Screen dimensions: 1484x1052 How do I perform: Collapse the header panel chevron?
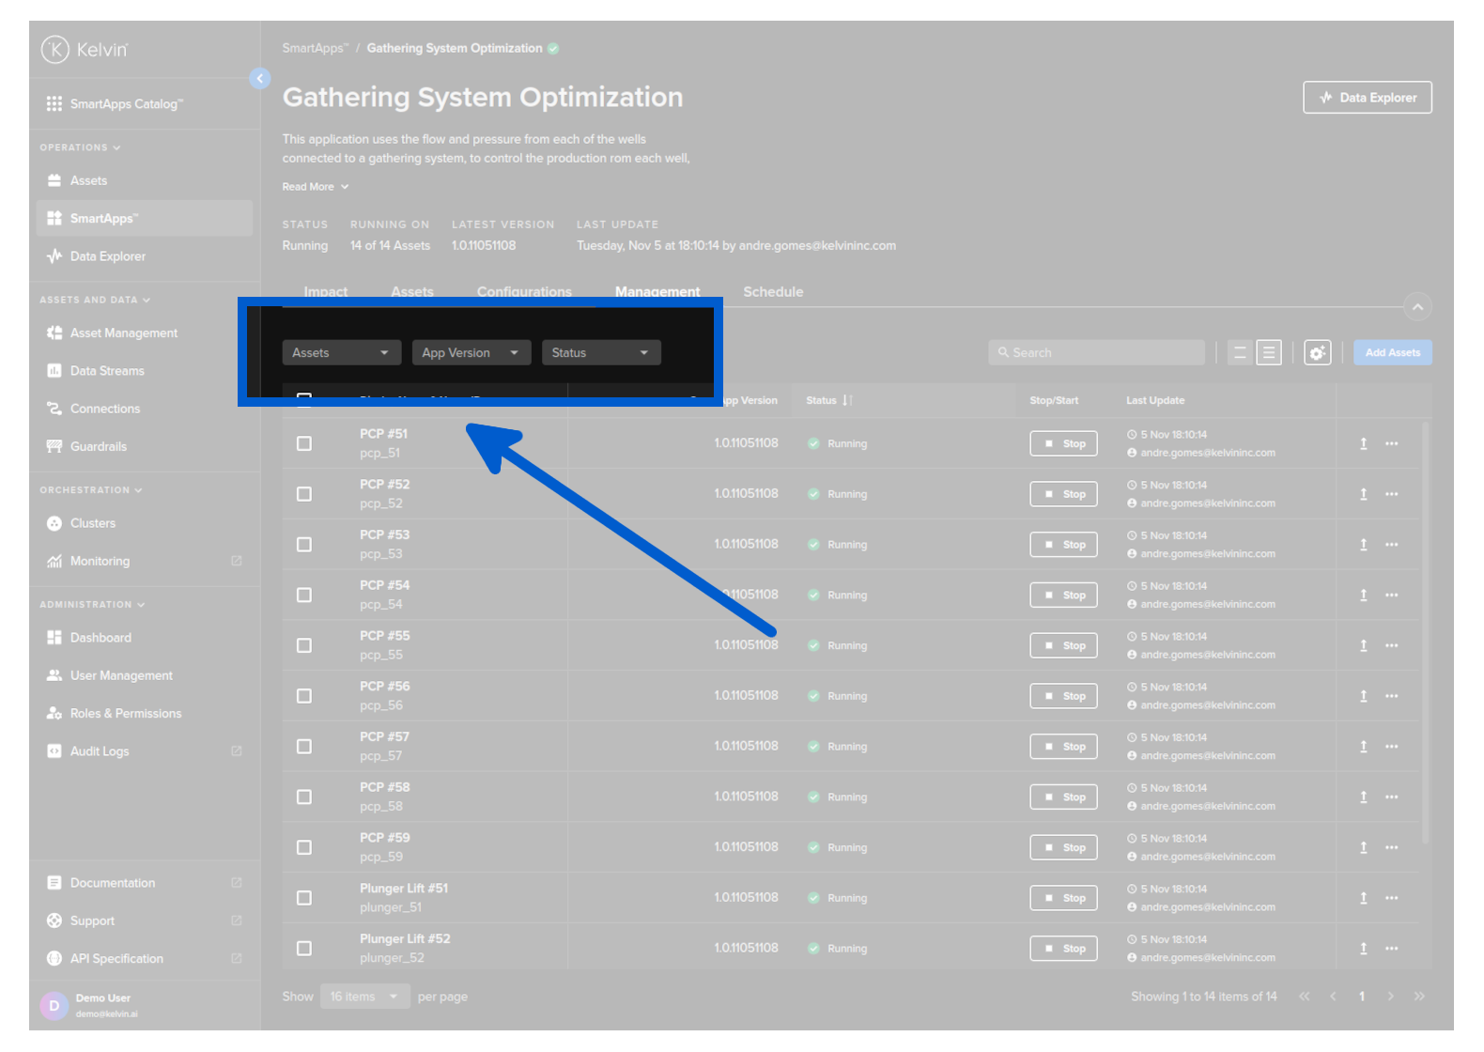1416,307
